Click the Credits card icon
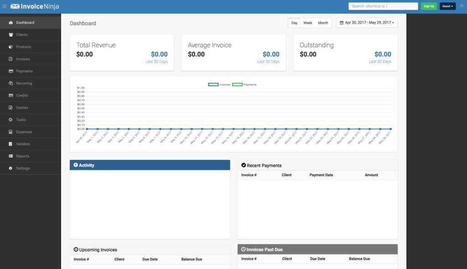The width and height of the screenshot is (467, 269). [11, 96]
